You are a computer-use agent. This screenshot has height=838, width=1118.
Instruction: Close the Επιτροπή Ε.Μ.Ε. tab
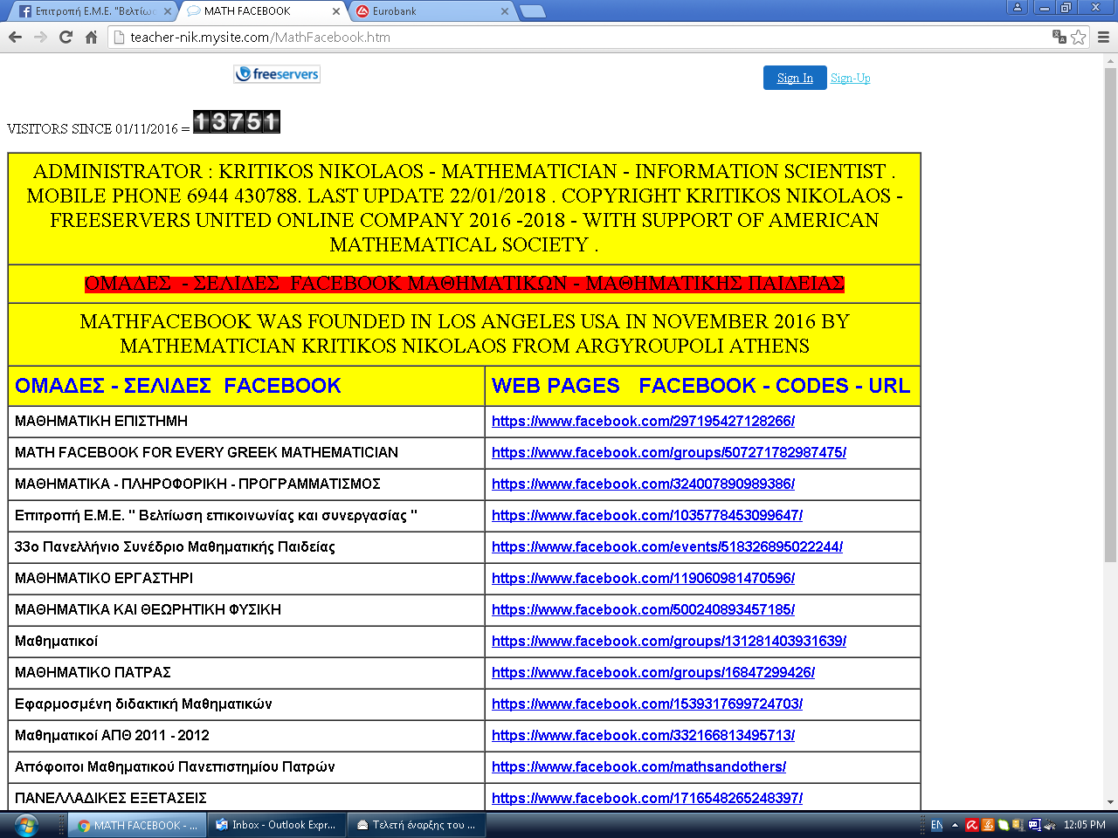tap(168, 11)
